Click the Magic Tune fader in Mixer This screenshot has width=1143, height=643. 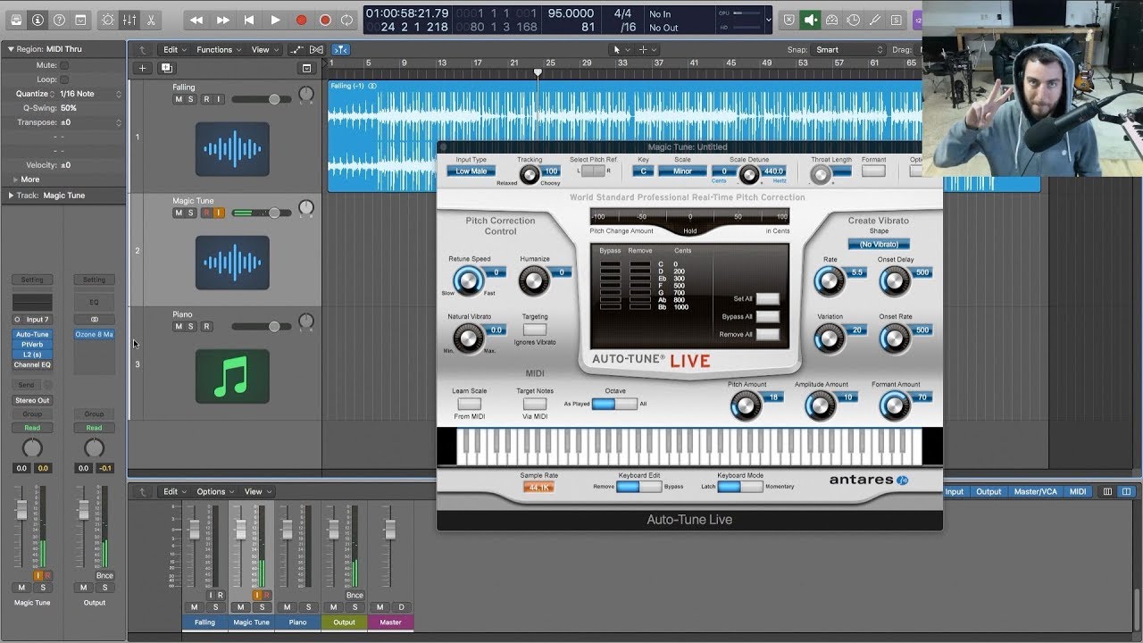pyautogui.click(x=239, y=529)
